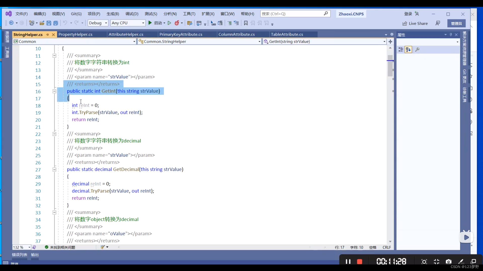This screenshot has height=271, width=483.
Task: Open the 扩展(X) menu
Action: pos(208,14)
